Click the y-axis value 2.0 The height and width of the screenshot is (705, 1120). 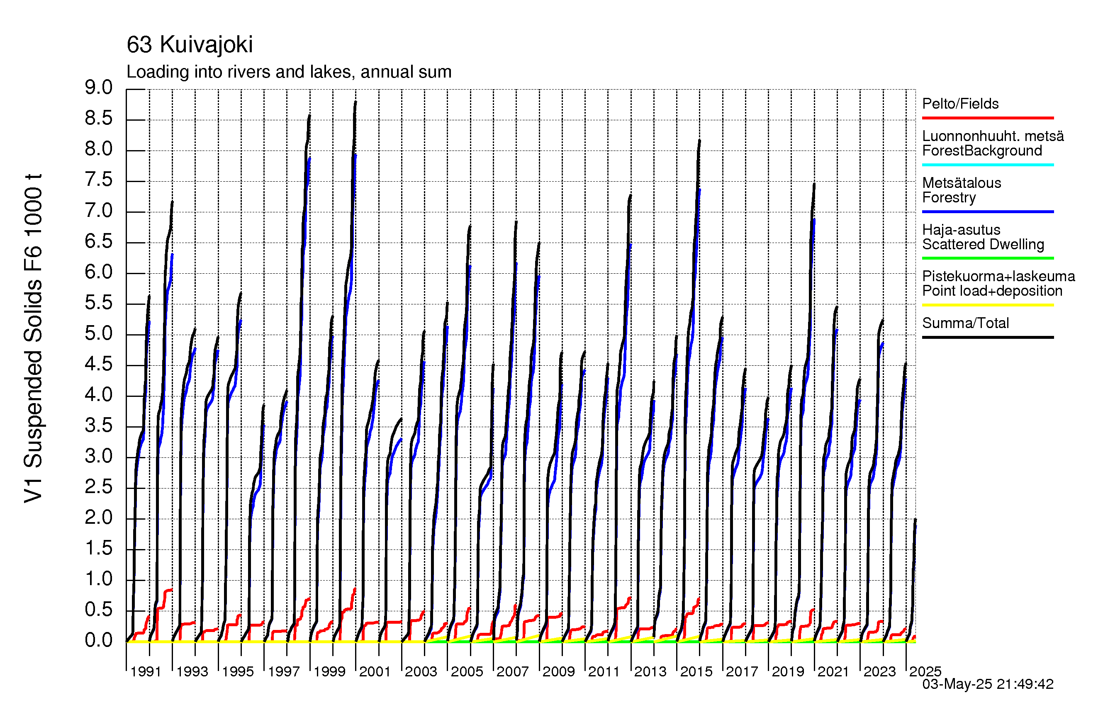99,517
